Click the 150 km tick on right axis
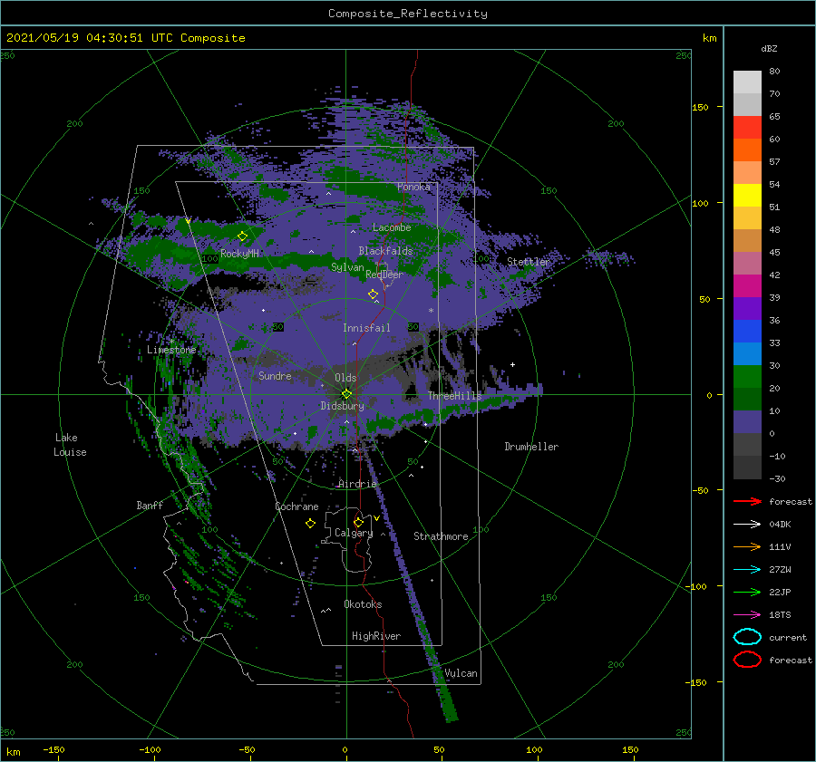Image resolution: width=816 pixels, height=762 pixels. (700, 107)
